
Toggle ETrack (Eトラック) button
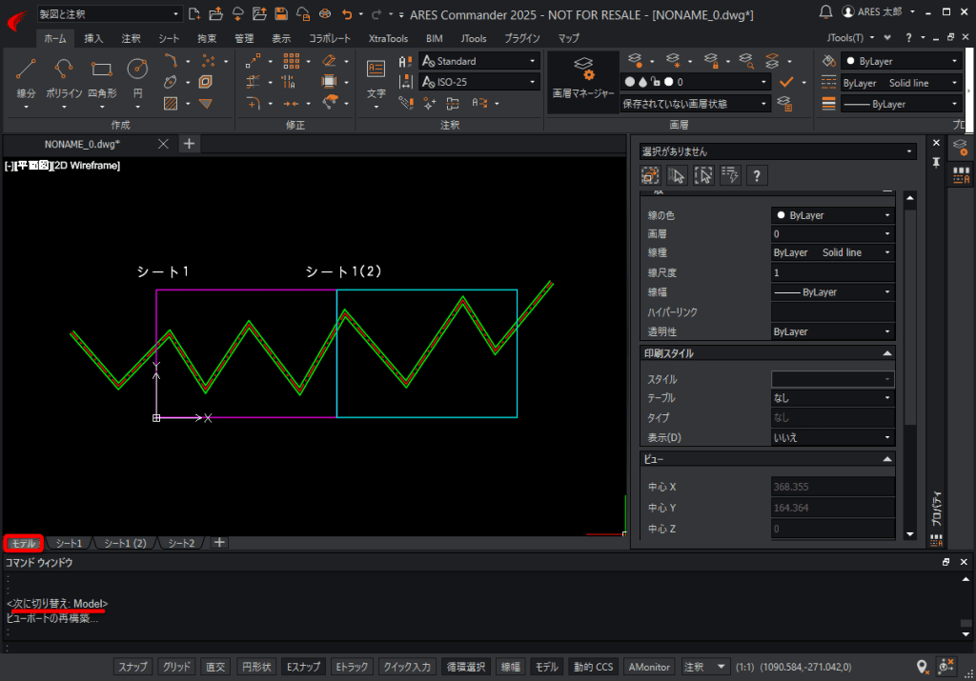(x=352, y=667)
